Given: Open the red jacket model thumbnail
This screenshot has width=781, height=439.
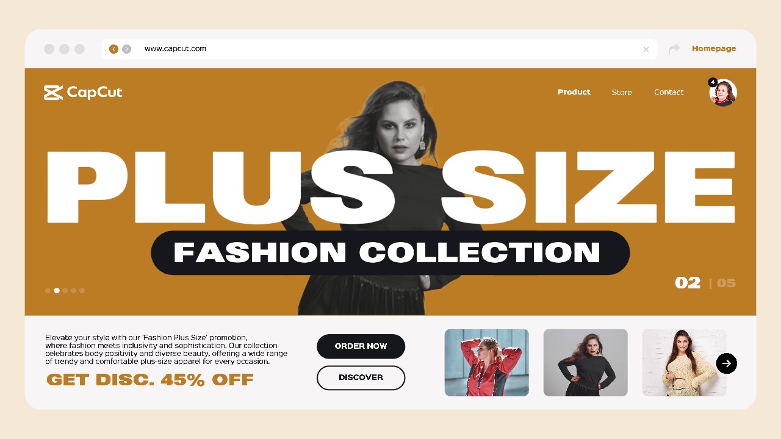Looking at the screenshot, I should 486,363.
